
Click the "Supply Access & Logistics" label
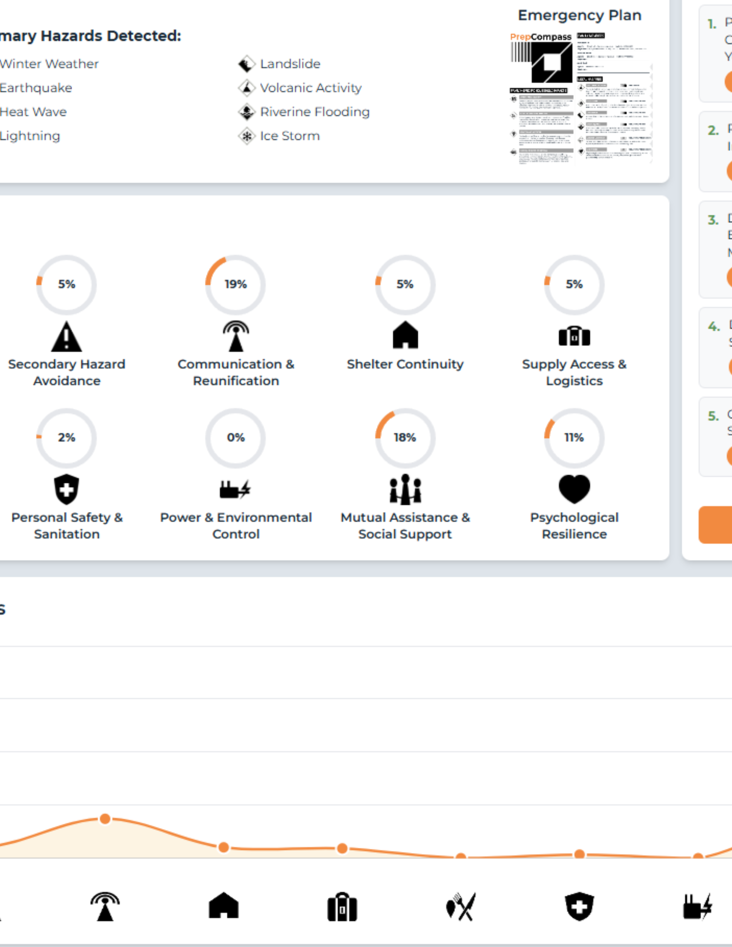tap(574, 372)
